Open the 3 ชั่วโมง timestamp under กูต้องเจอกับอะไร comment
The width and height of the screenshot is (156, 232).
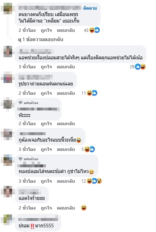coord(27,149)
